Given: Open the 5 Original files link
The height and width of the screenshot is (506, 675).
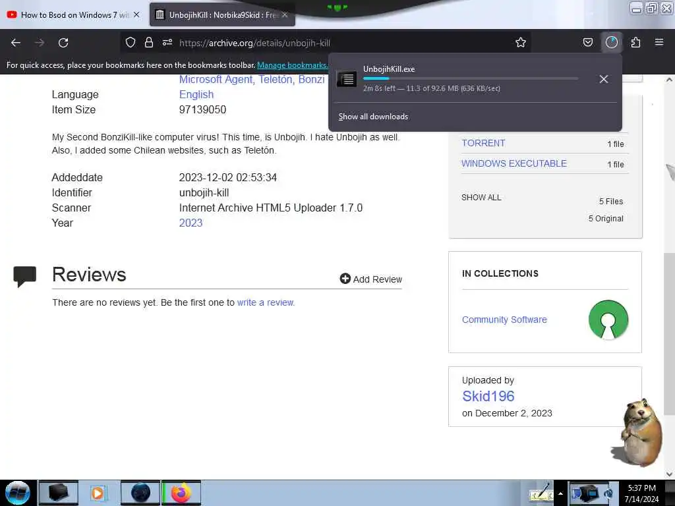Looking at the screenshot, I should (x=606, y=219).
